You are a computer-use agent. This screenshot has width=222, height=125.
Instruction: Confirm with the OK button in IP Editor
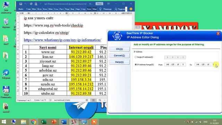[119, 49]
